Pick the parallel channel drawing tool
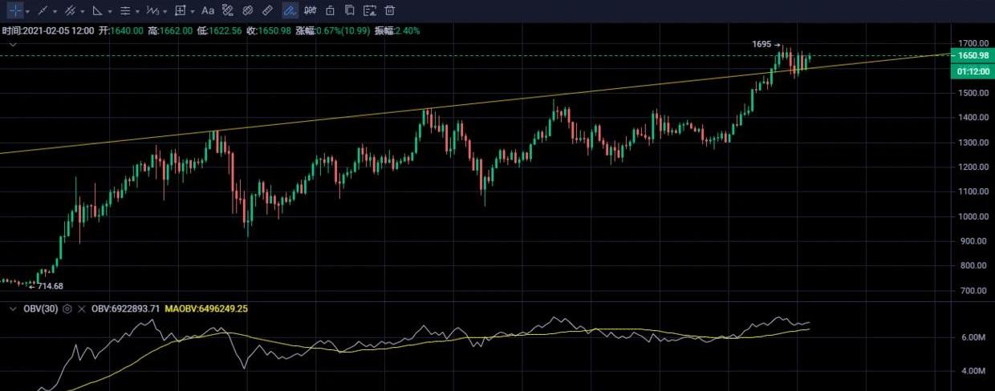 (70, 10)
